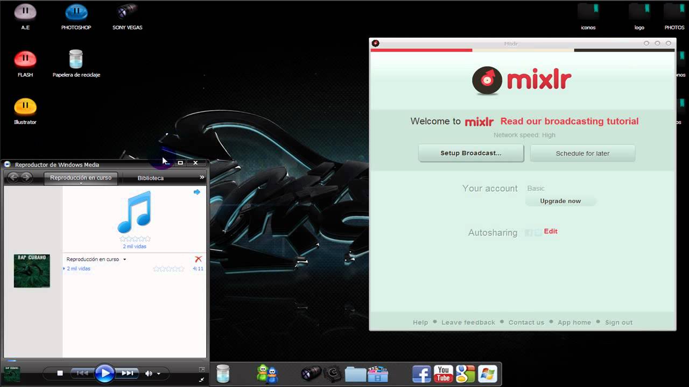
Task: Open the volume dropdown arrow
Action: [x=158, y=374]
